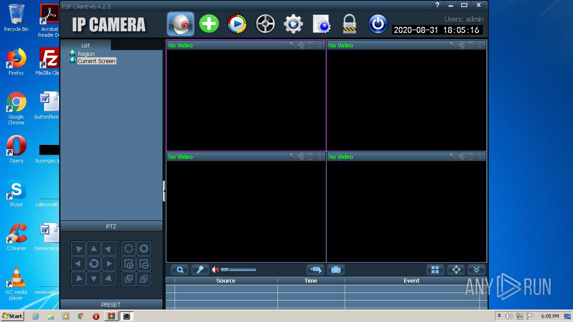Viewport: 573px width, 322px height.
Task: Click the PTZ up-left diagonal arrow
Action: (78, 249)
